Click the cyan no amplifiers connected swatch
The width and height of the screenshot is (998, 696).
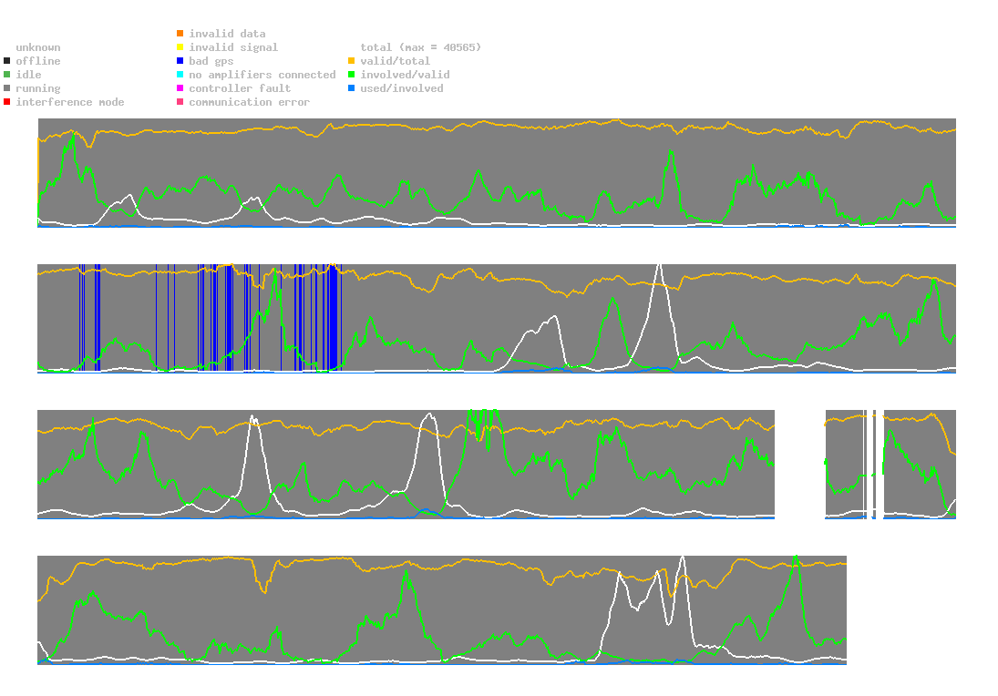click(180, 75)
